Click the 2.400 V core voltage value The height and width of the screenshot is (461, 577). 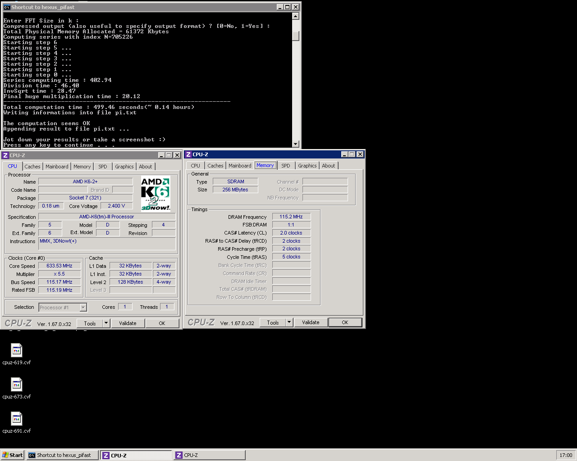point(116,206)
